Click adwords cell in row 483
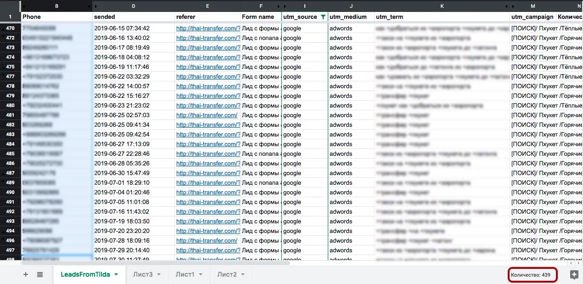This screenshot has height=284, width=583. pos(351,134)
